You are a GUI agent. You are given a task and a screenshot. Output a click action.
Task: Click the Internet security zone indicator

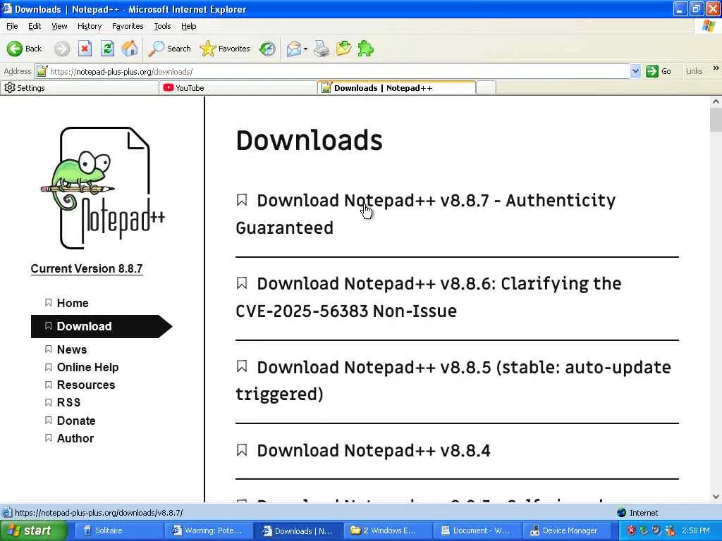[x=637, y=513]
